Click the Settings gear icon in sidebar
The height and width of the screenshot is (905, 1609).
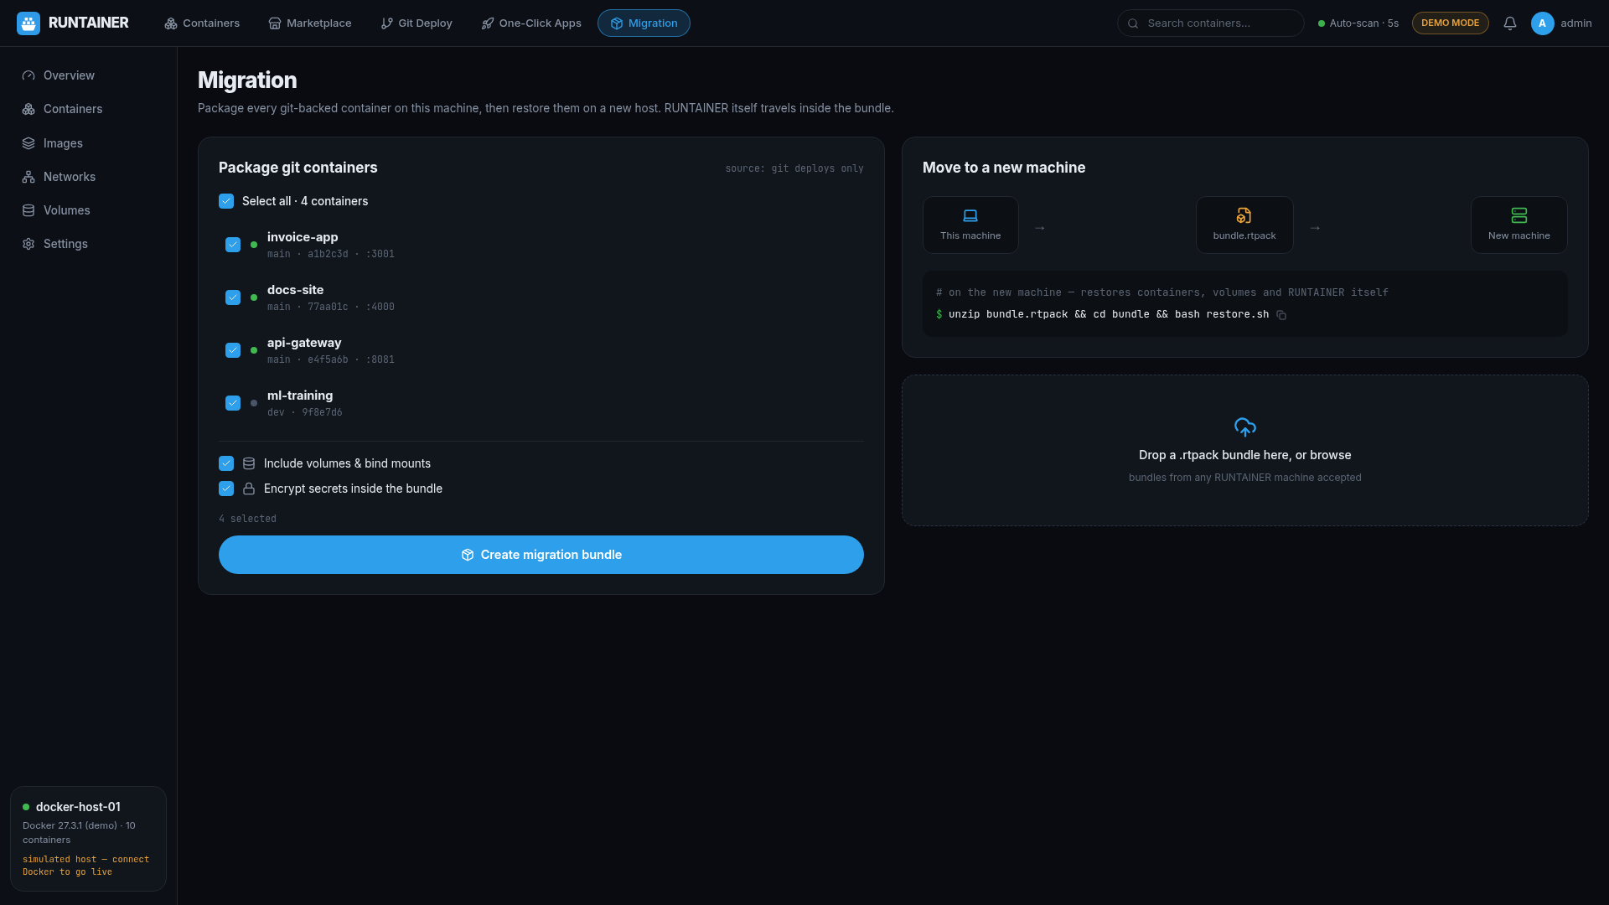28,244
